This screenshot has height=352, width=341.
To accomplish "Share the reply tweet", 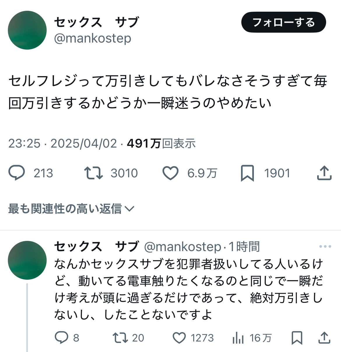I will (x=324, y=338).
